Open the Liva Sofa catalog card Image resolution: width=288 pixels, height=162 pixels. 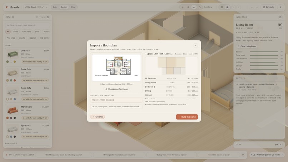[28, 56]
